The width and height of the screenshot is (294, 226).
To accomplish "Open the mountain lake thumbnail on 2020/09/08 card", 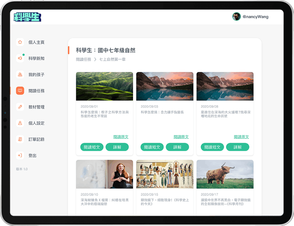I will [225, 86].
